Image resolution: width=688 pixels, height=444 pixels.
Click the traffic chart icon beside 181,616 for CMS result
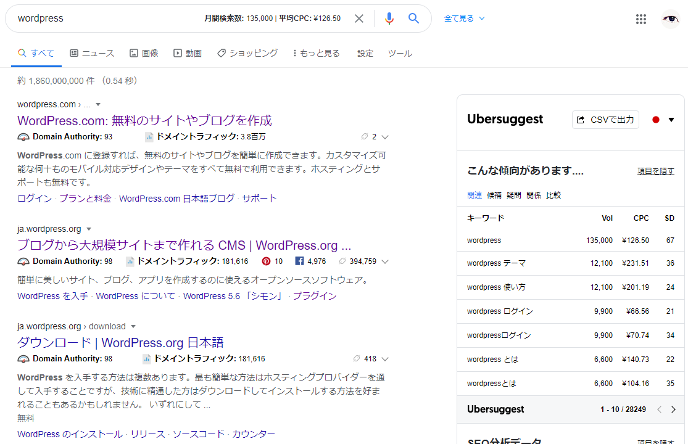click(130, 261)
